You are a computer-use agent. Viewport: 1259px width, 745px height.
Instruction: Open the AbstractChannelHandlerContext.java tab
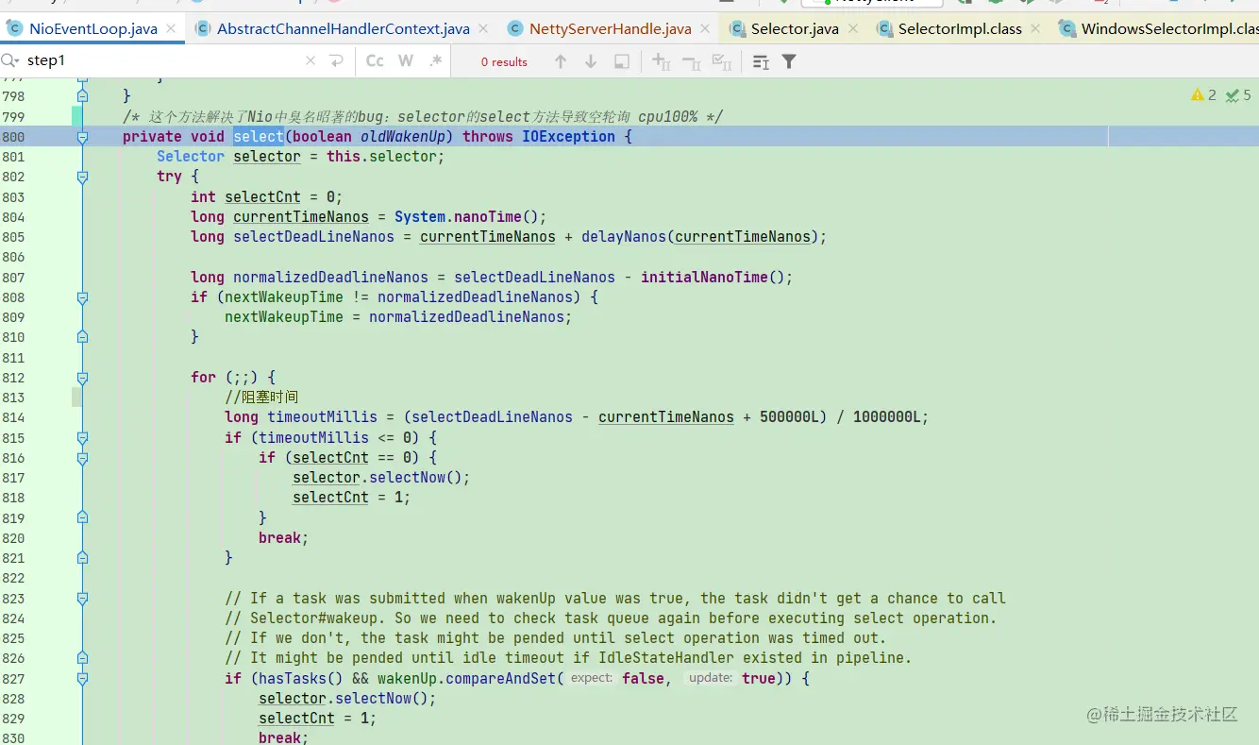(x=343, y=28)
